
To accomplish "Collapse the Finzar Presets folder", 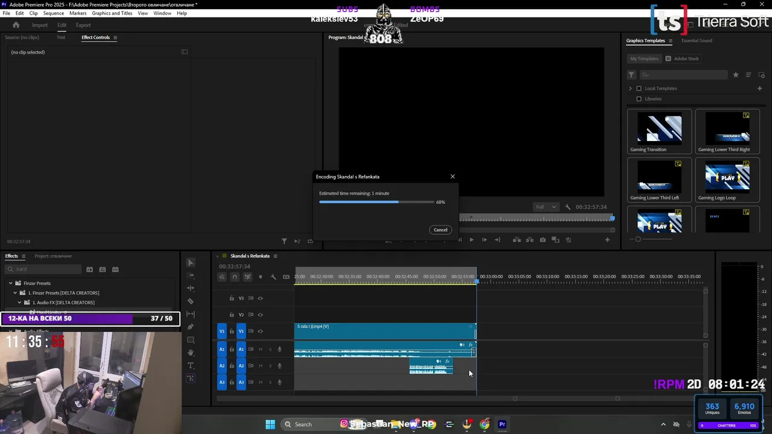I will pos(10,283).
